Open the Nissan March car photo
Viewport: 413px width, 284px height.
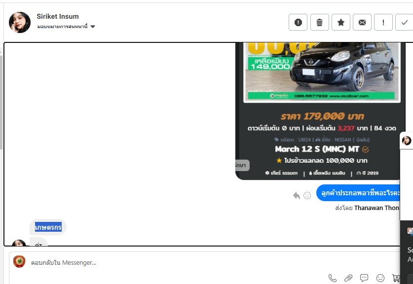(x=322, y=72)
